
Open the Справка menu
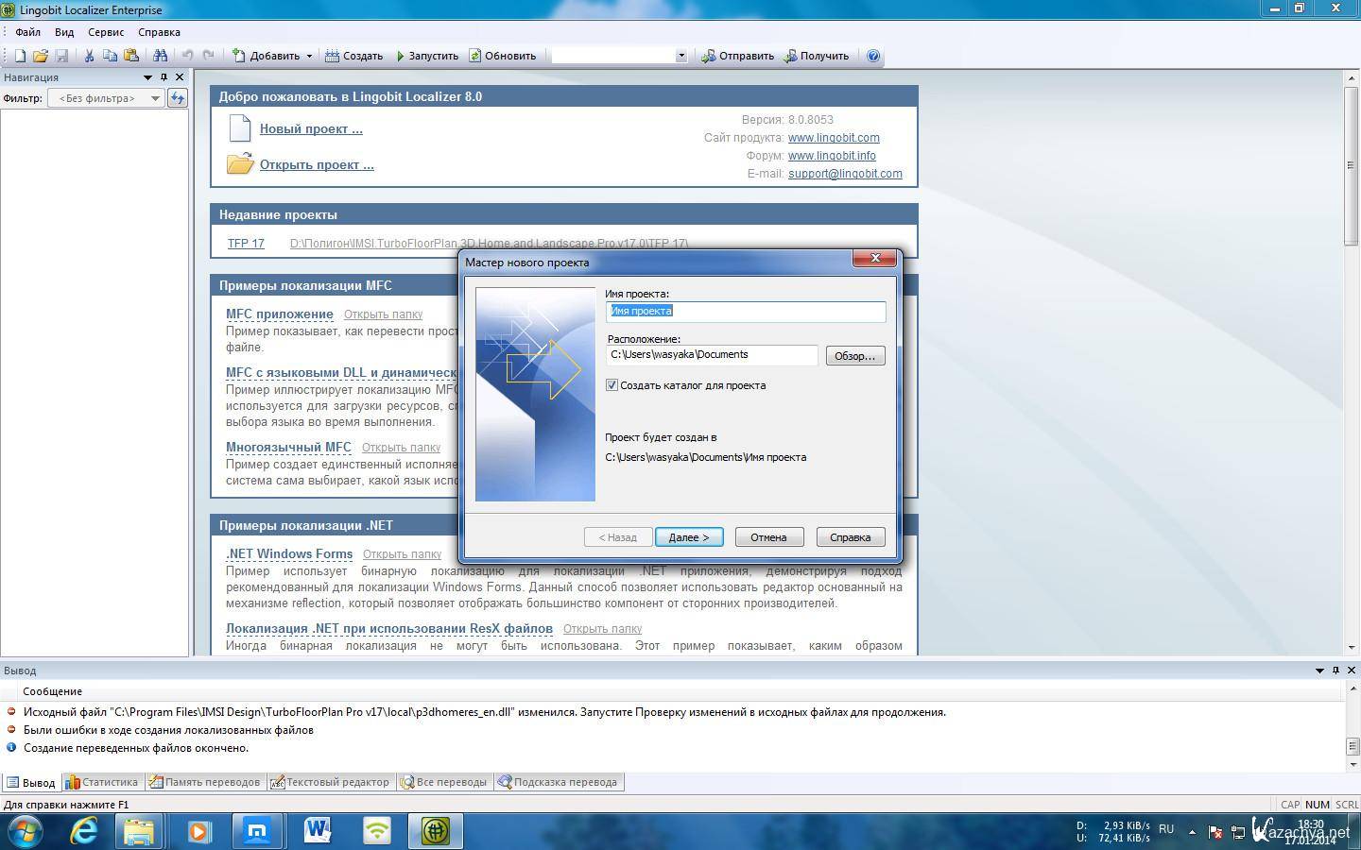click(159, 32)
